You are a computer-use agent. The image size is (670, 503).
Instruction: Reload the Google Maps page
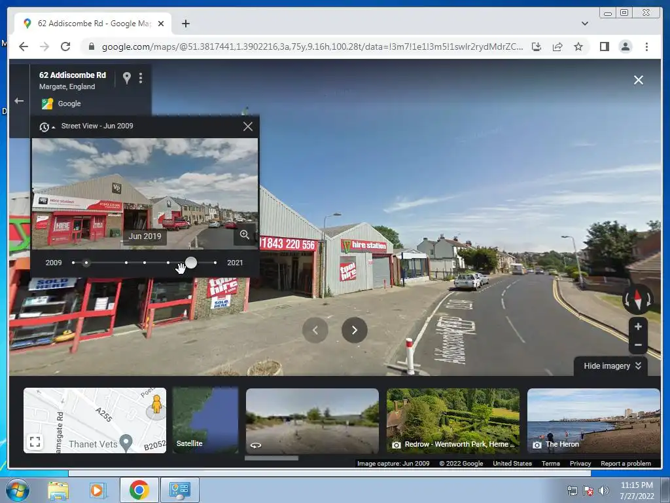(x=65, y=47)
